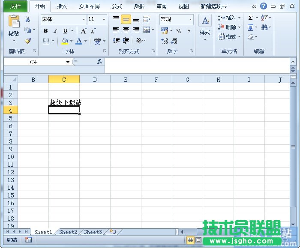Decrease font size with small A
300x248 pixels.
[93, 31]
